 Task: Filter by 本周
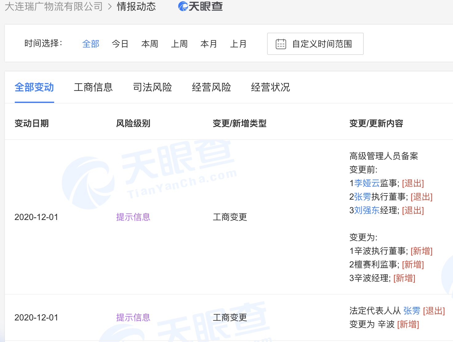click(150, 44)
